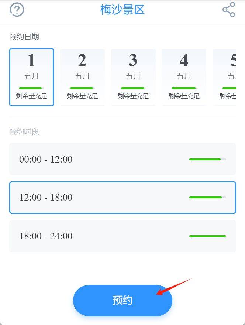The image size is (245, 325).
Task: Click 剩余量充足 text under May 1
Action: tap(31, 96)
